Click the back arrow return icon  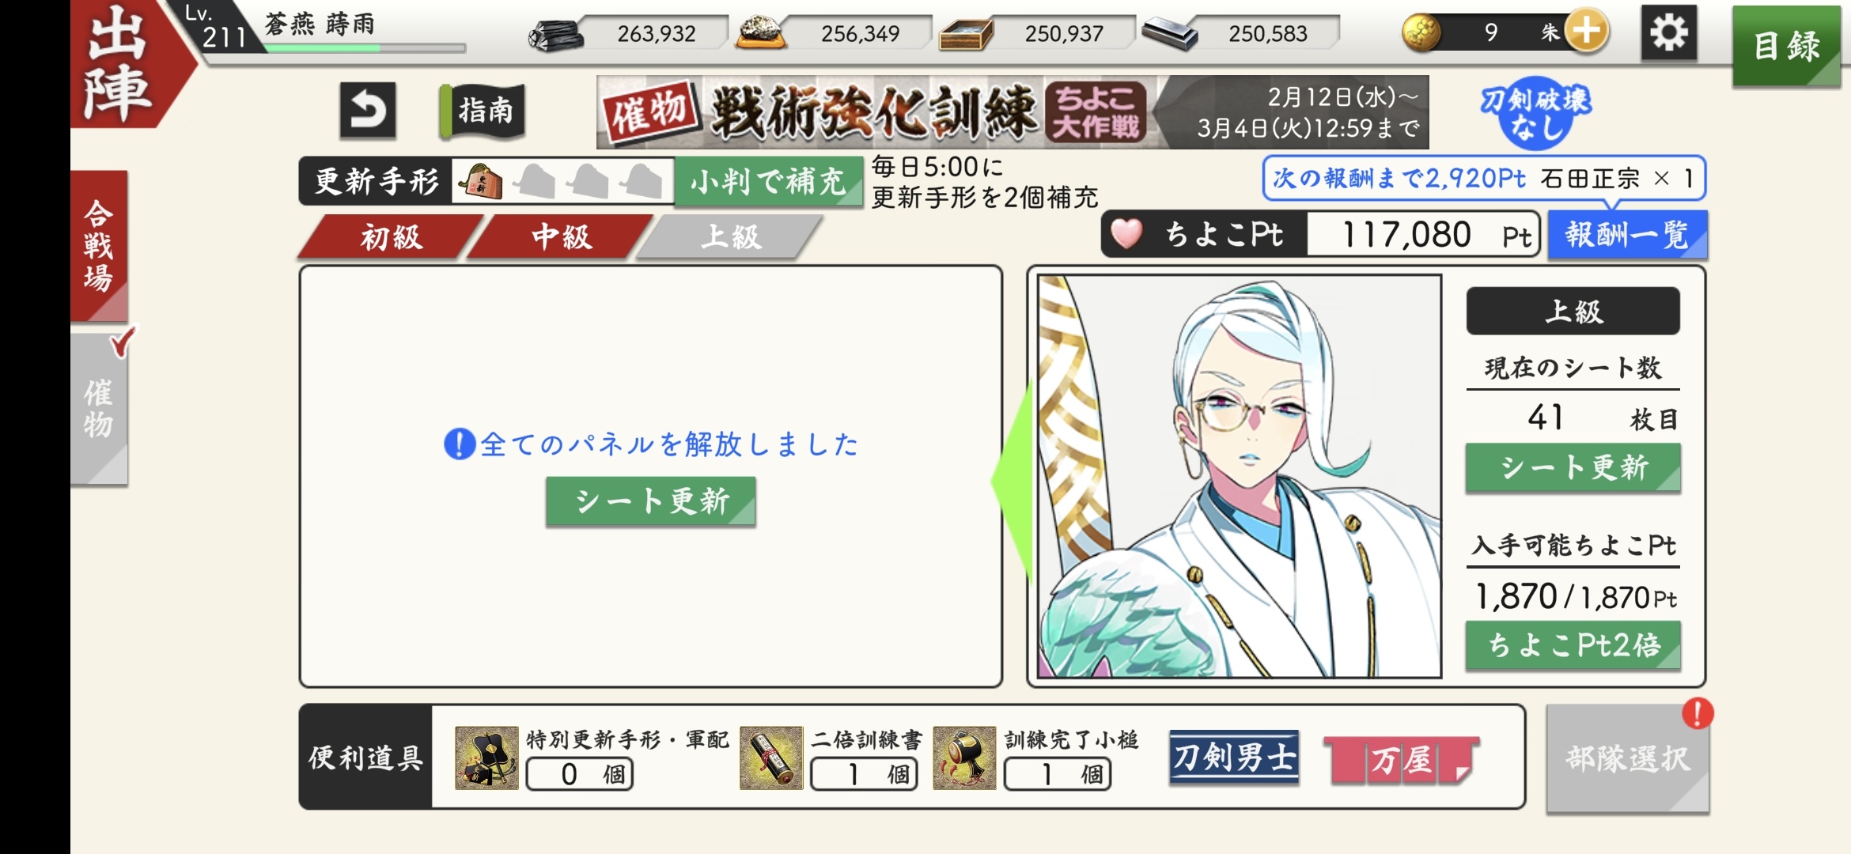pos(368,110)
